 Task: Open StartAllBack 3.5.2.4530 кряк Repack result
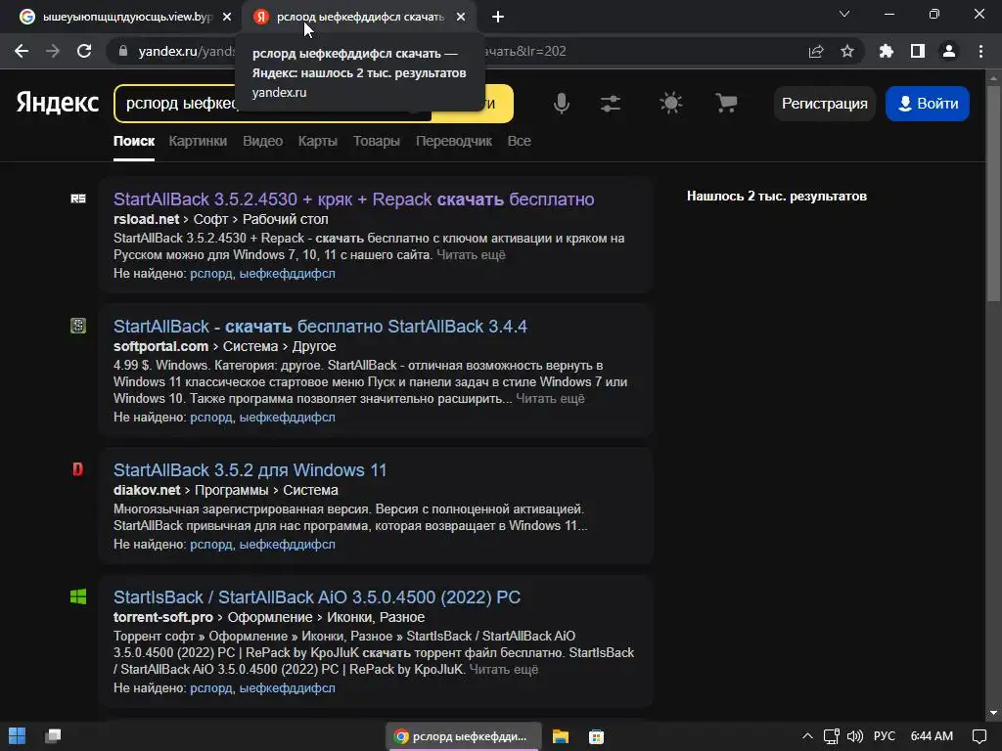point(353,199)
